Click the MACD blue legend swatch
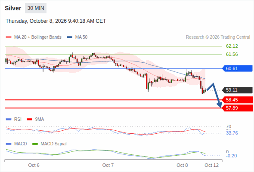Image resolution: width=254 pixels, height=172 pixels. [9, 144]
